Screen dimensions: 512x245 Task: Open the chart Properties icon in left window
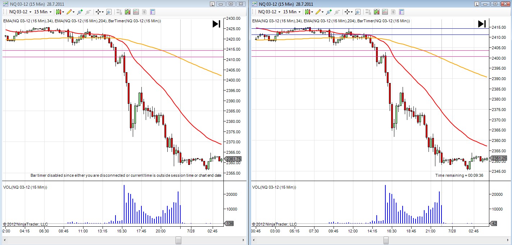coord(153,12)
